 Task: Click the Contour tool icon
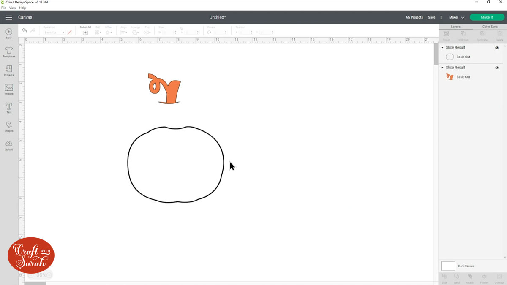(x=499, y=276)
